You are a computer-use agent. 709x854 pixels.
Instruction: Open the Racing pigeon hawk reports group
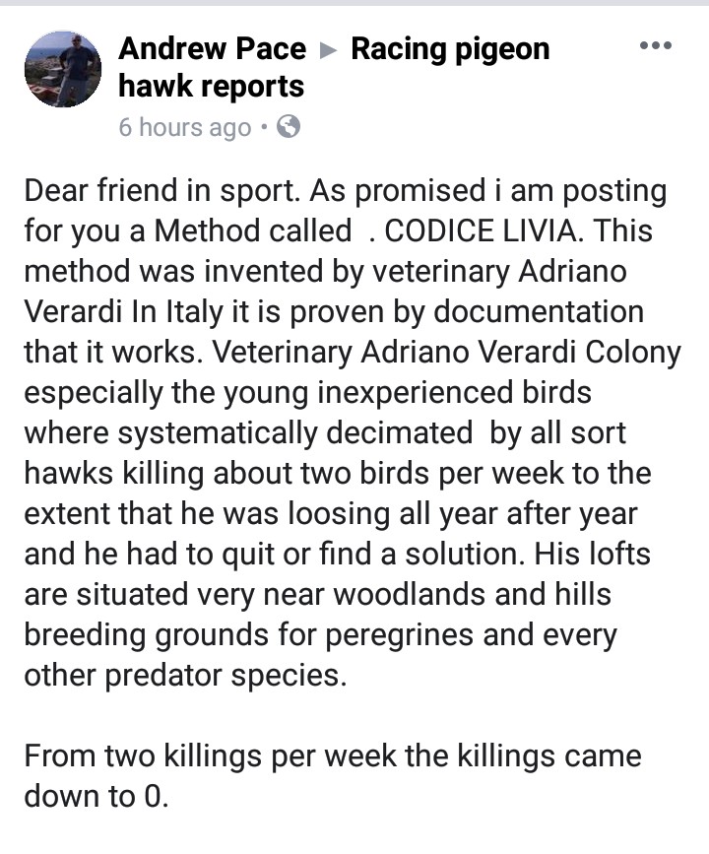point(334,68)
